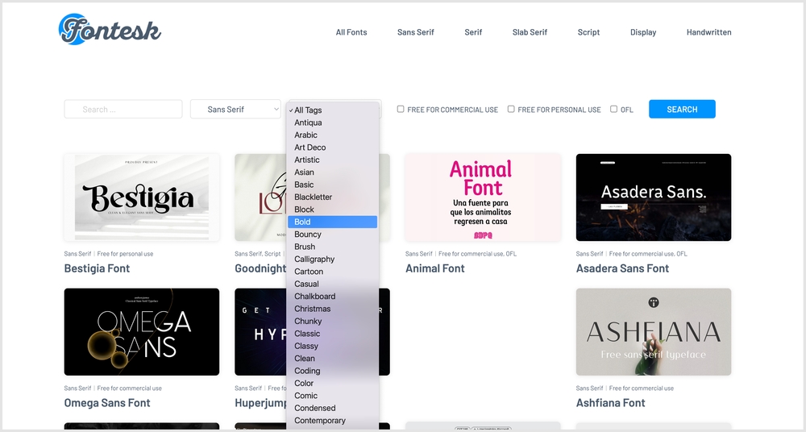Tick Free for Personal Use checkbox
The image size is (806, 432).
coord(511,109)
